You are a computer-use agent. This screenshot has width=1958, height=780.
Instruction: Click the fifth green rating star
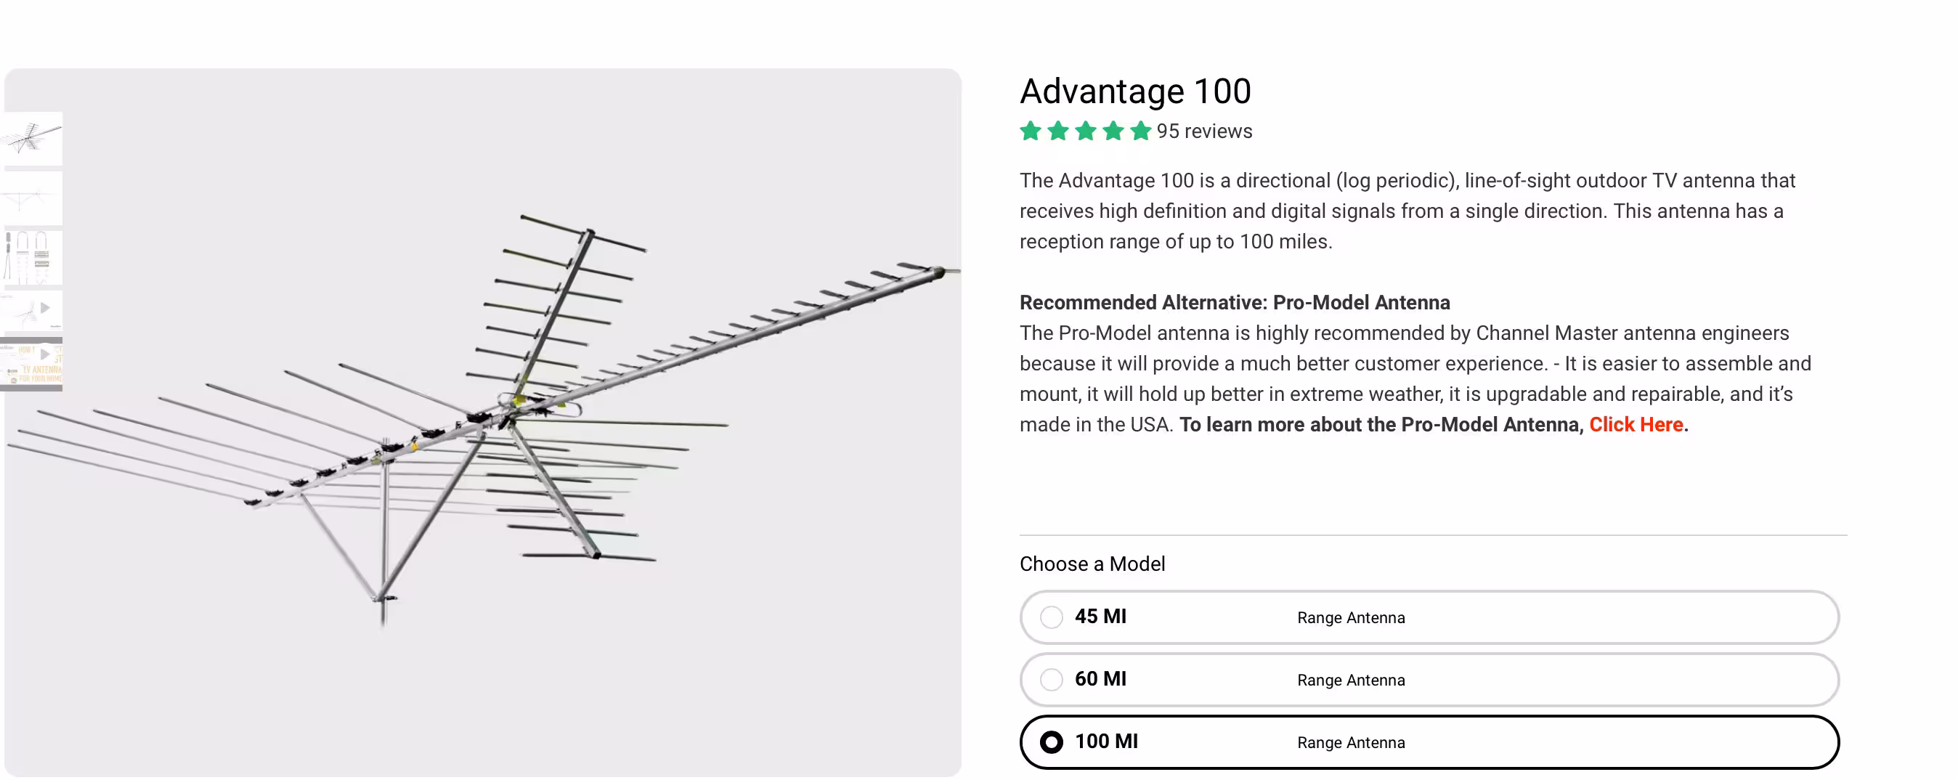(1140, 131)
